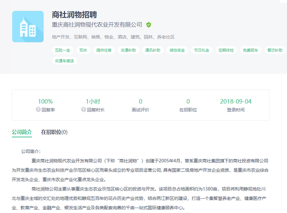Select the 五险一金 benefit tag
Screen dimensions: 287x213
pyautogui.click(x=62, y=50)
